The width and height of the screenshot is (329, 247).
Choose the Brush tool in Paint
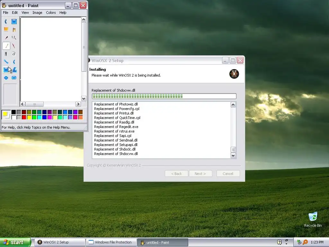(x=14, y=46)
